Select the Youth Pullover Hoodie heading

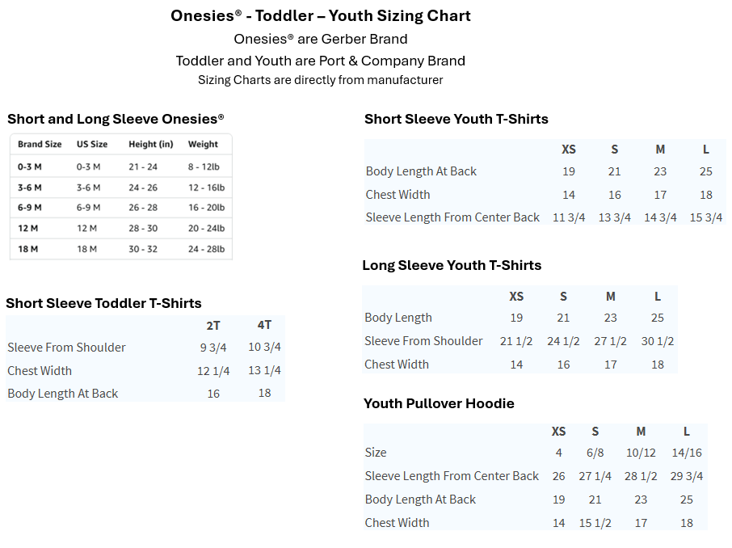(439, 404)
